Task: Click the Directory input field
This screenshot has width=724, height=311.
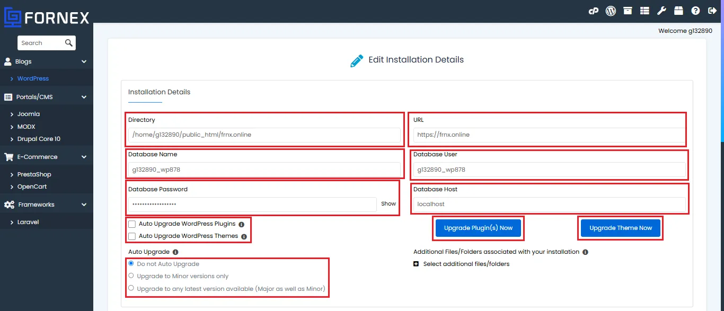Action: pyautogui.click(x=264, y=135)
